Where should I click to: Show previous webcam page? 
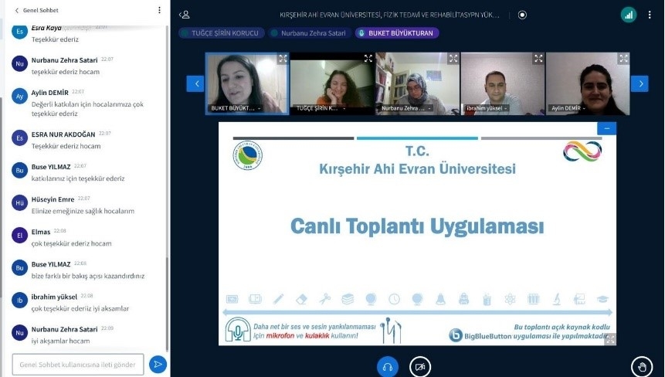195,83
